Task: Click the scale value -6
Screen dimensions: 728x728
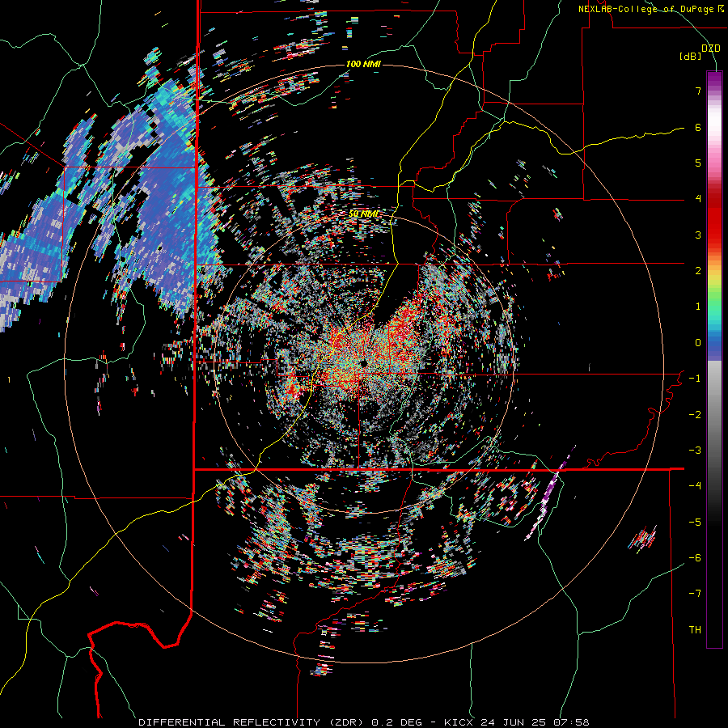Action: (695, 558)
